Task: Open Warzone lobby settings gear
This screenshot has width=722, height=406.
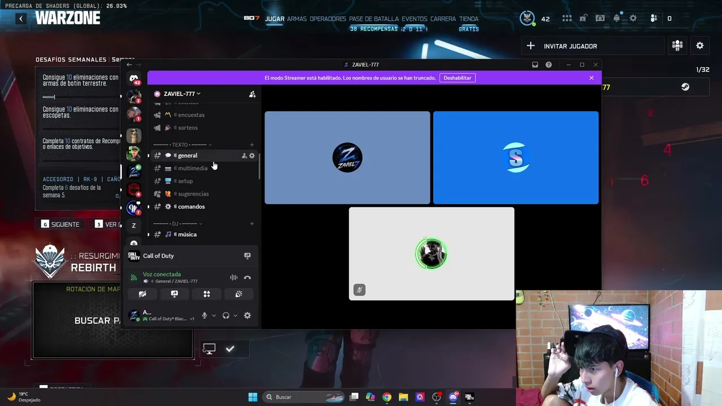Action: click(x=700, y=46)
